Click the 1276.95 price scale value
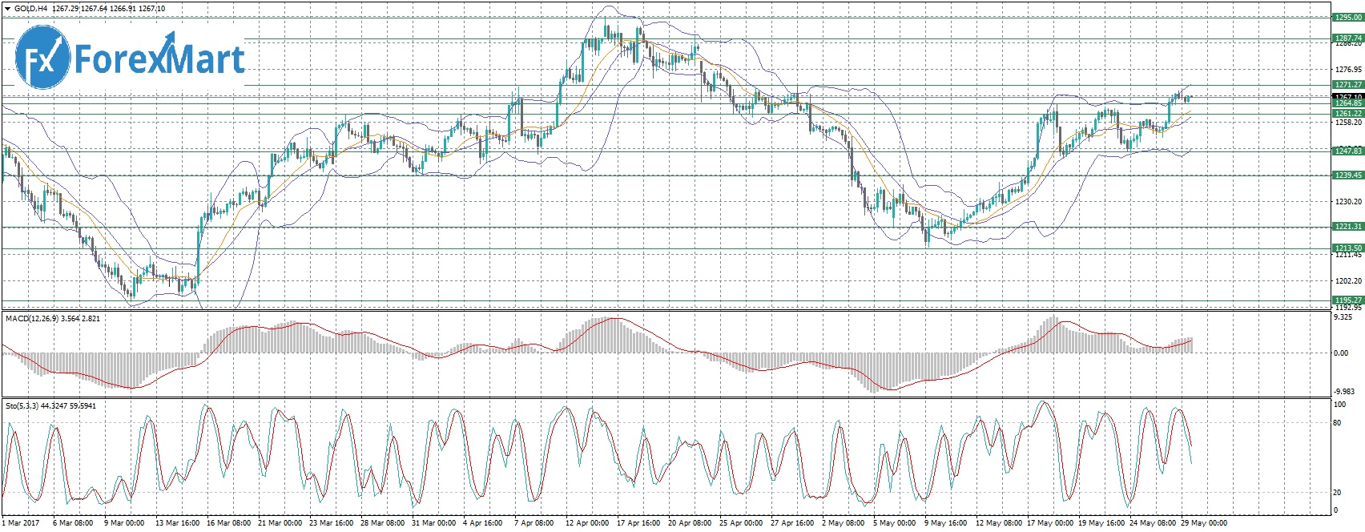Viewport: 1365px width, 532px height. pyautogui.click(x=1347, y=70)
